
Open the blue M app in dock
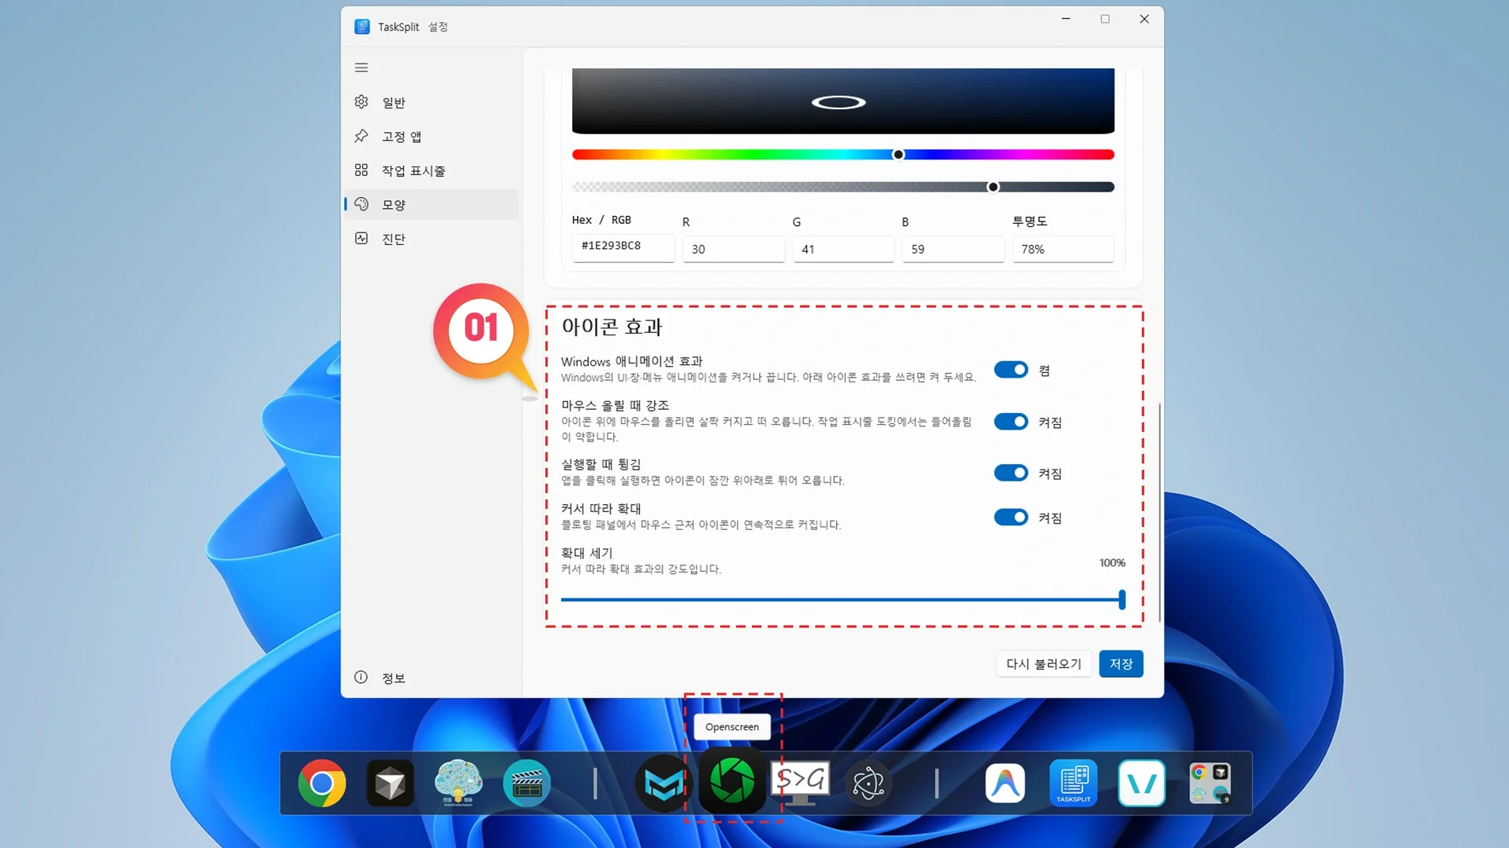(663, 783)
